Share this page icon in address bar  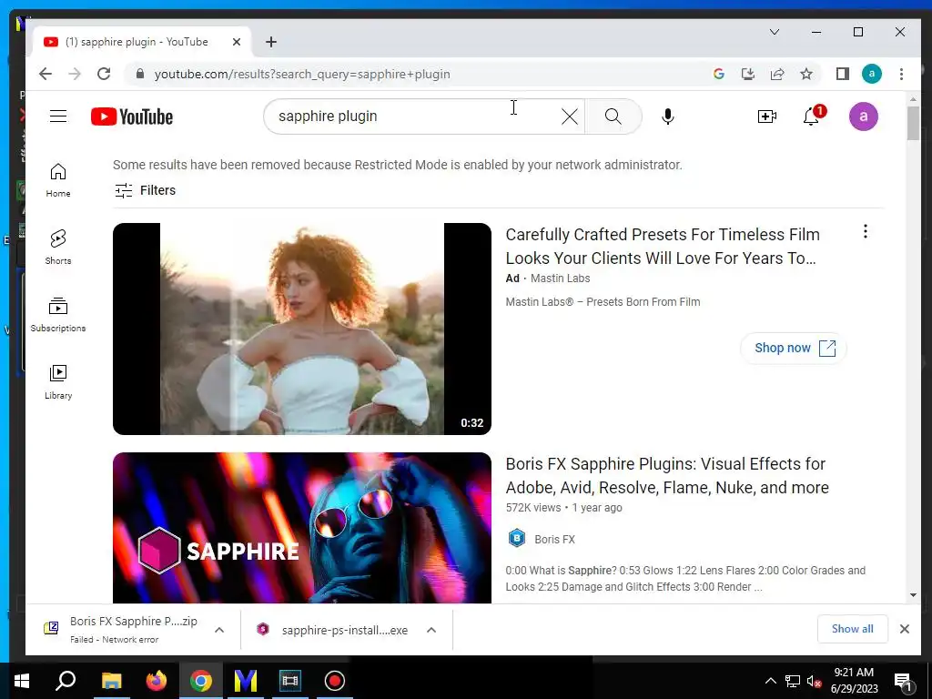point(777,74)
